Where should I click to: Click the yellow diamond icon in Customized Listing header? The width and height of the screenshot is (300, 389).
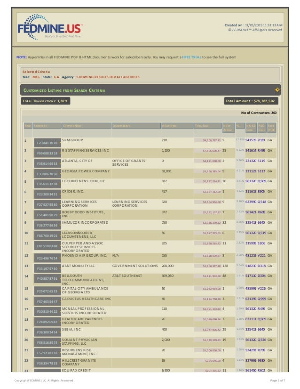(277, 90)
